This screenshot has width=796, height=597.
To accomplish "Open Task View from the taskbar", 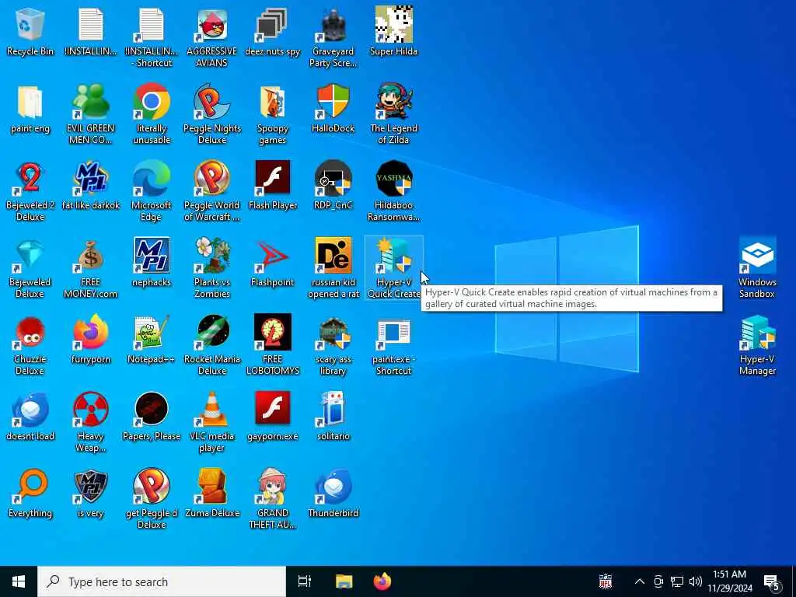I will point(305,581).
